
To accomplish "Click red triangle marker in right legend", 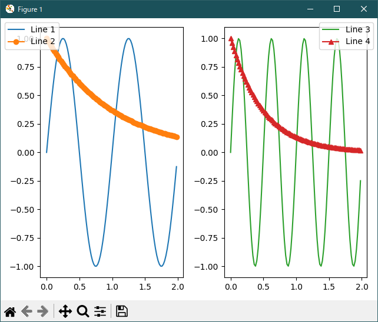I will coord(331,42).
